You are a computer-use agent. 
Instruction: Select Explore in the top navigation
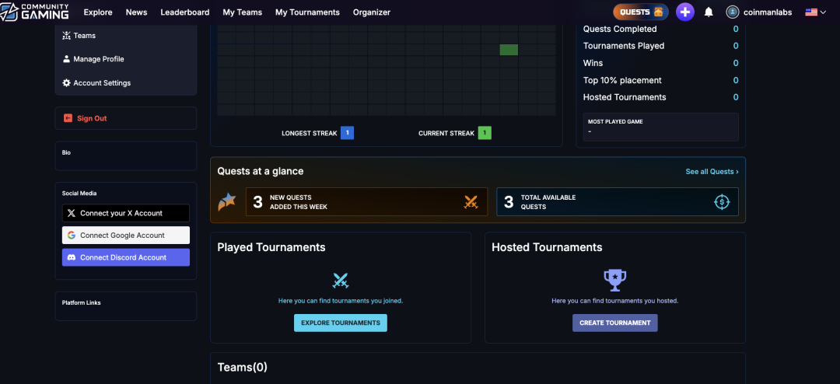[98, 12]
